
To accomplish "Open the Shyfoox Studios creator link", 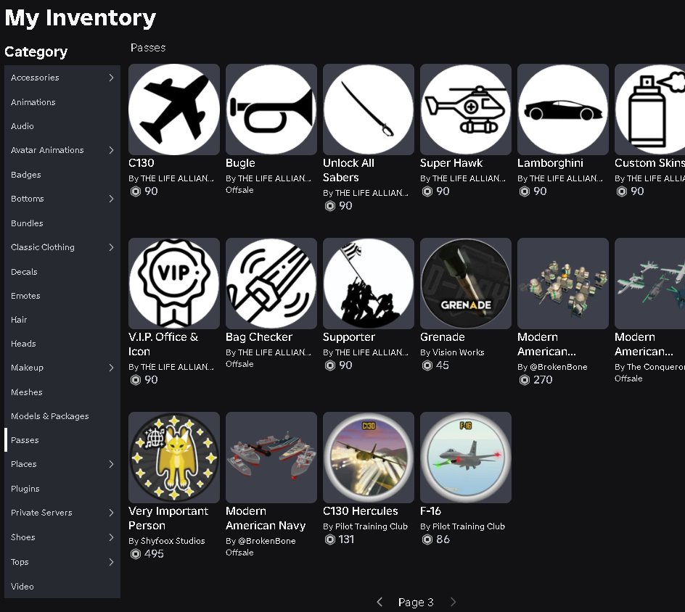I will pos(173,541).
